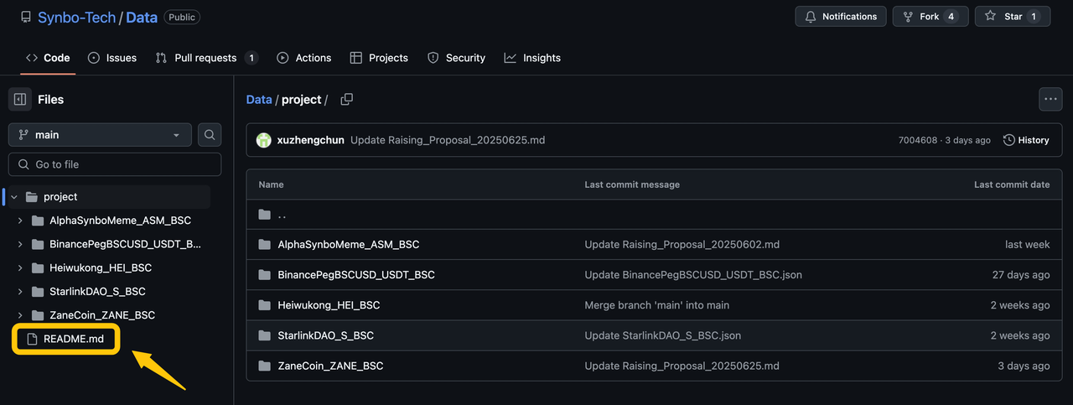Open latest commit message Update Raising_Proposal_20250625.md
Screen dimensions: 1073x405
[x=448, y=140]
